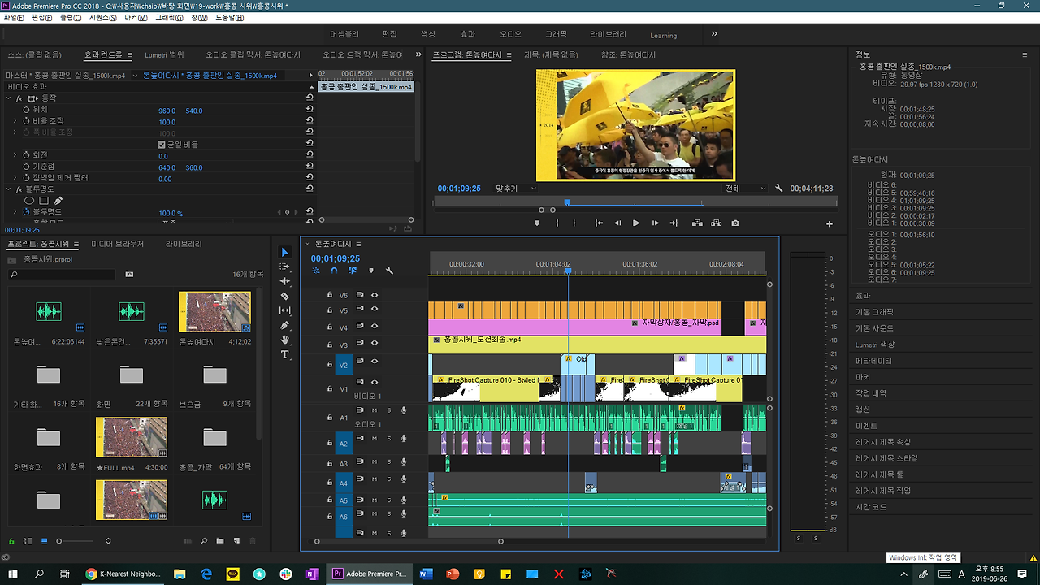The image size is (1040, 585).
Task: Open the Lumetri 색상 panel
Action: coord(875,344)
